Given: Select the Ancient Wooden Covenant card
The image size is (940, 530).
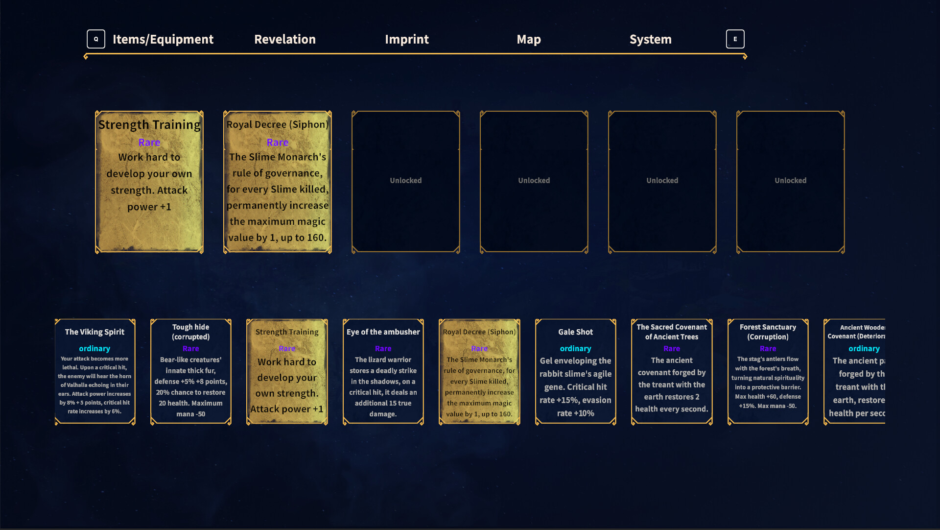Looking at the screenshot, I should [x=864, y=371].
